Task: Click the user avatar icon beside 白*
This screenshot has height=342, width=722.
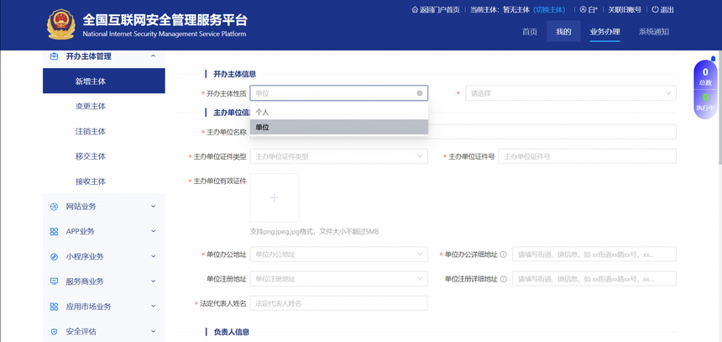Action: pos(583,10)
